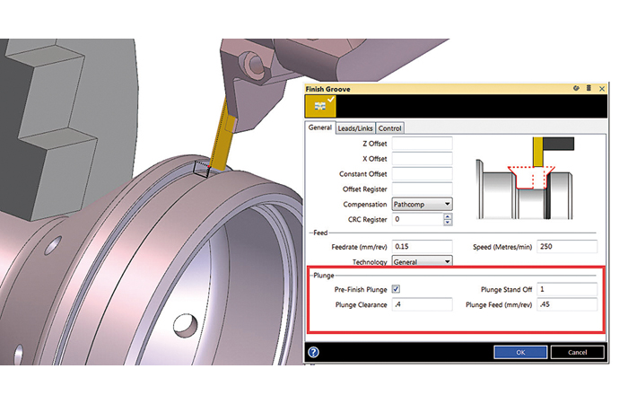Click the Plunge Clearance field

(x=423, y=304)
